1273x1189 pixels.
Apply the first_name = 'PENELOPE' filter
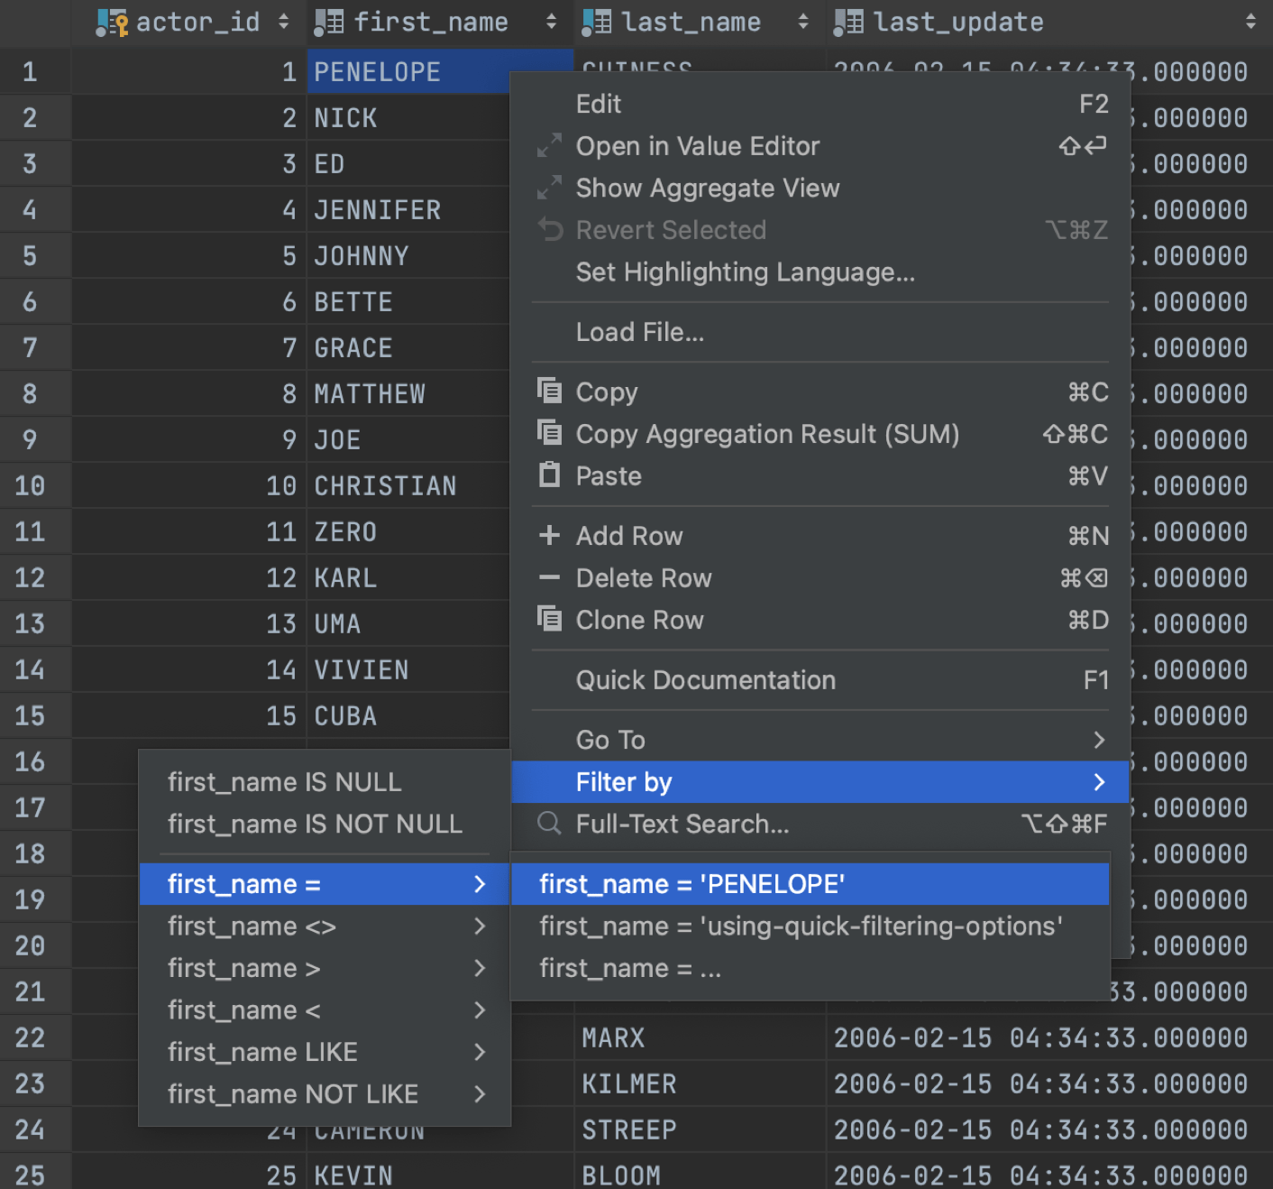coord(691,884)
